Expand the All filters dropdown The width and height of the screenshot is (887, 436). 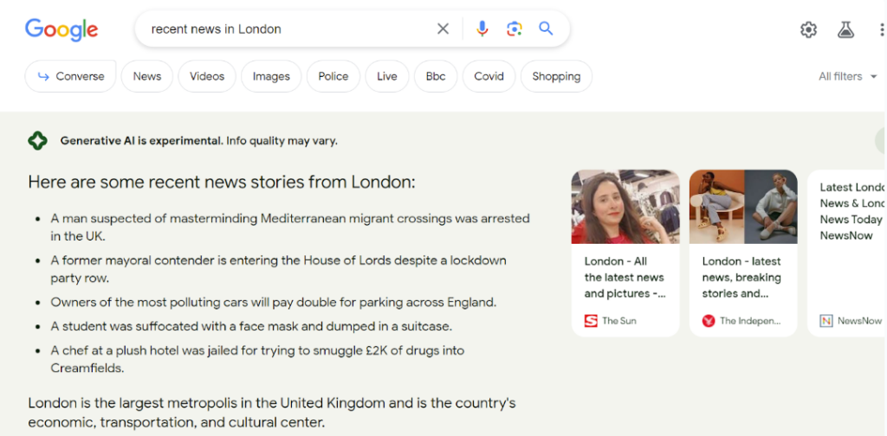(x=847, y=76)
